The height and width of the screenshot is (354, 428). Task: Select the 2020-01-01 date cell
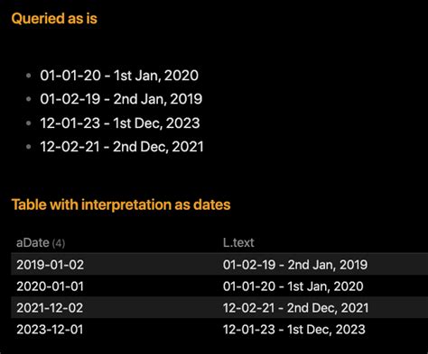point(51,286)
